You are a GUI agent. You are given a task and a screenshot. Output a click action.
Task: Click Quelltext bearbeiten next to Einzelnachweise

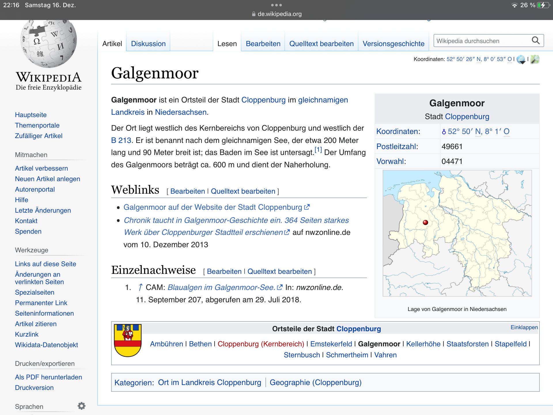280,271
